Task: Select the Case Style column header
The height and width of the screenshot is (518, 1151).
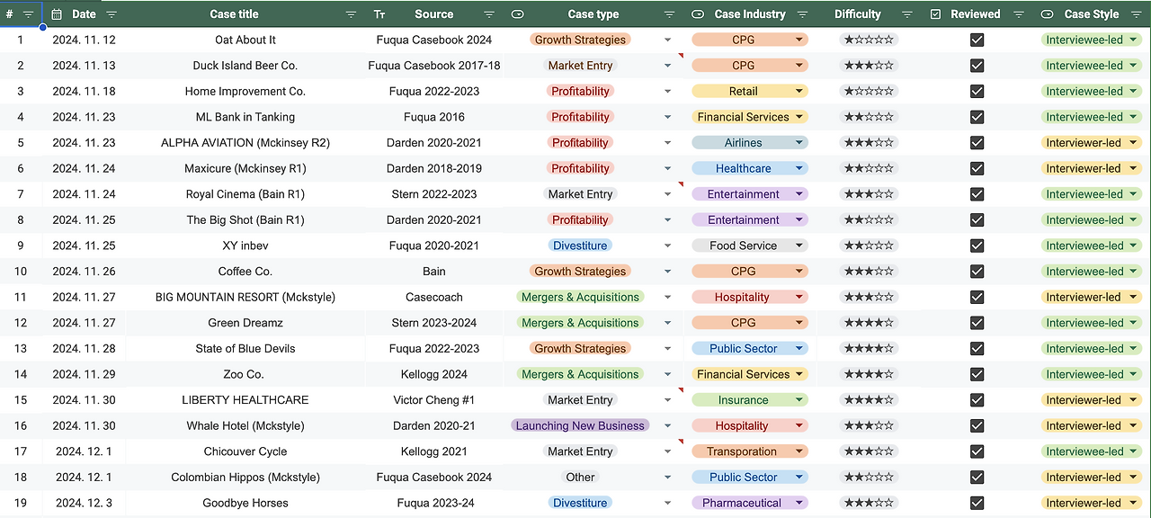Action: coord(1091,14)
